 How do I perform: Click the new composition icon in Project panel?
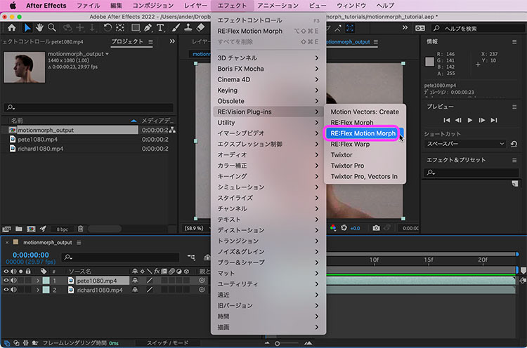(31, 229)
